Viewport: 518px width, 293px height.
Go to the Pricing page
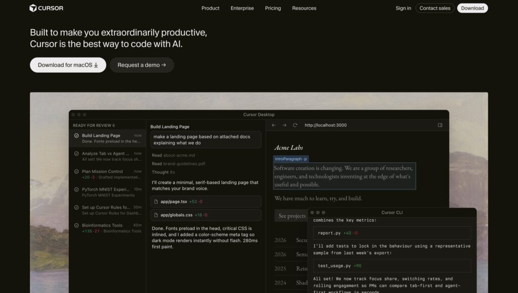273,8
